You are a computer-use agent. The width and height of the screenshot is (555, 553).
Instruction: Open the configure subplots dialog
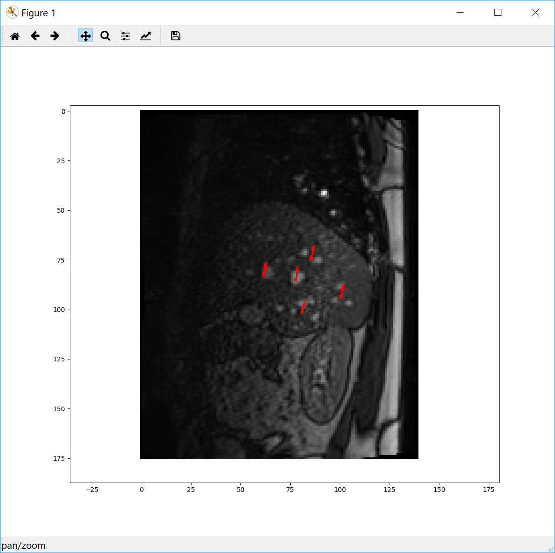(125, 35)
